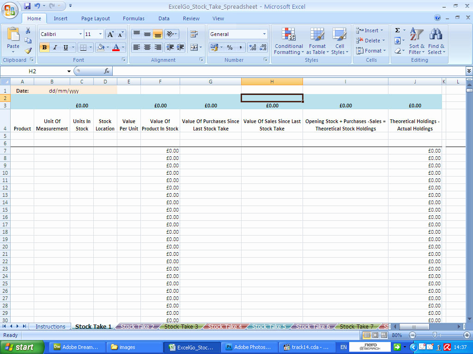Toggle Bold formatting
This screenshot has height=354, width=473.
click(45, 47)
